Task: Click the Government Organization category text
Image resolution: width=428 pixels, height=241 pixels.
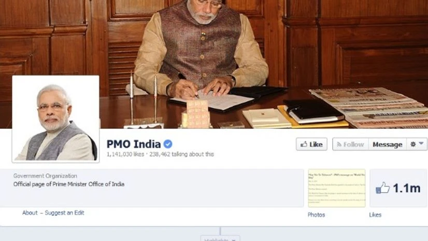Action: coord(45,176)
